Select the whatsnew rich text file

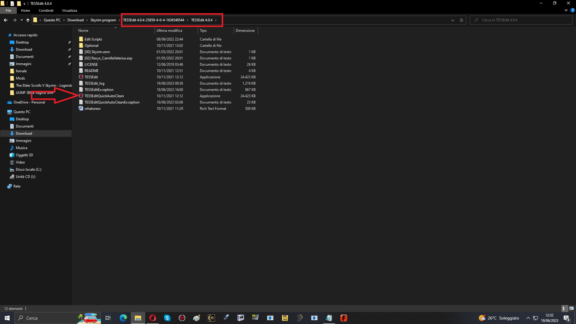92,109
